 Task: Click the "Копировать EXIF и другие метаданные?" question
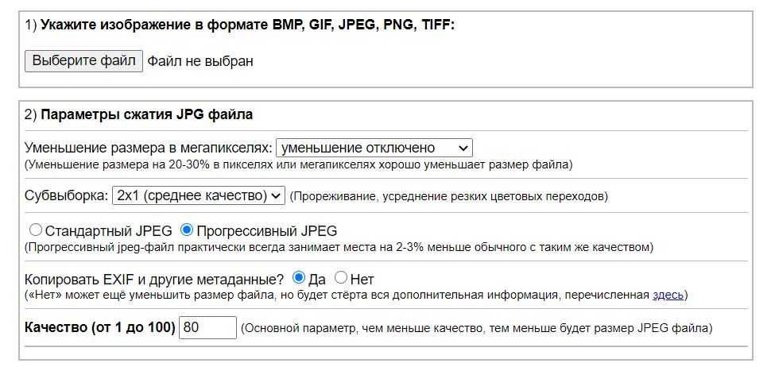click(x=154, y=279)
